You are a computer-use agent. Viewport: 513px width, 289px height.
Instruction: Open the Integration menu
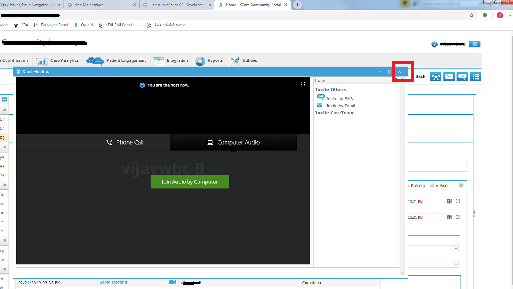coord(177,60)
